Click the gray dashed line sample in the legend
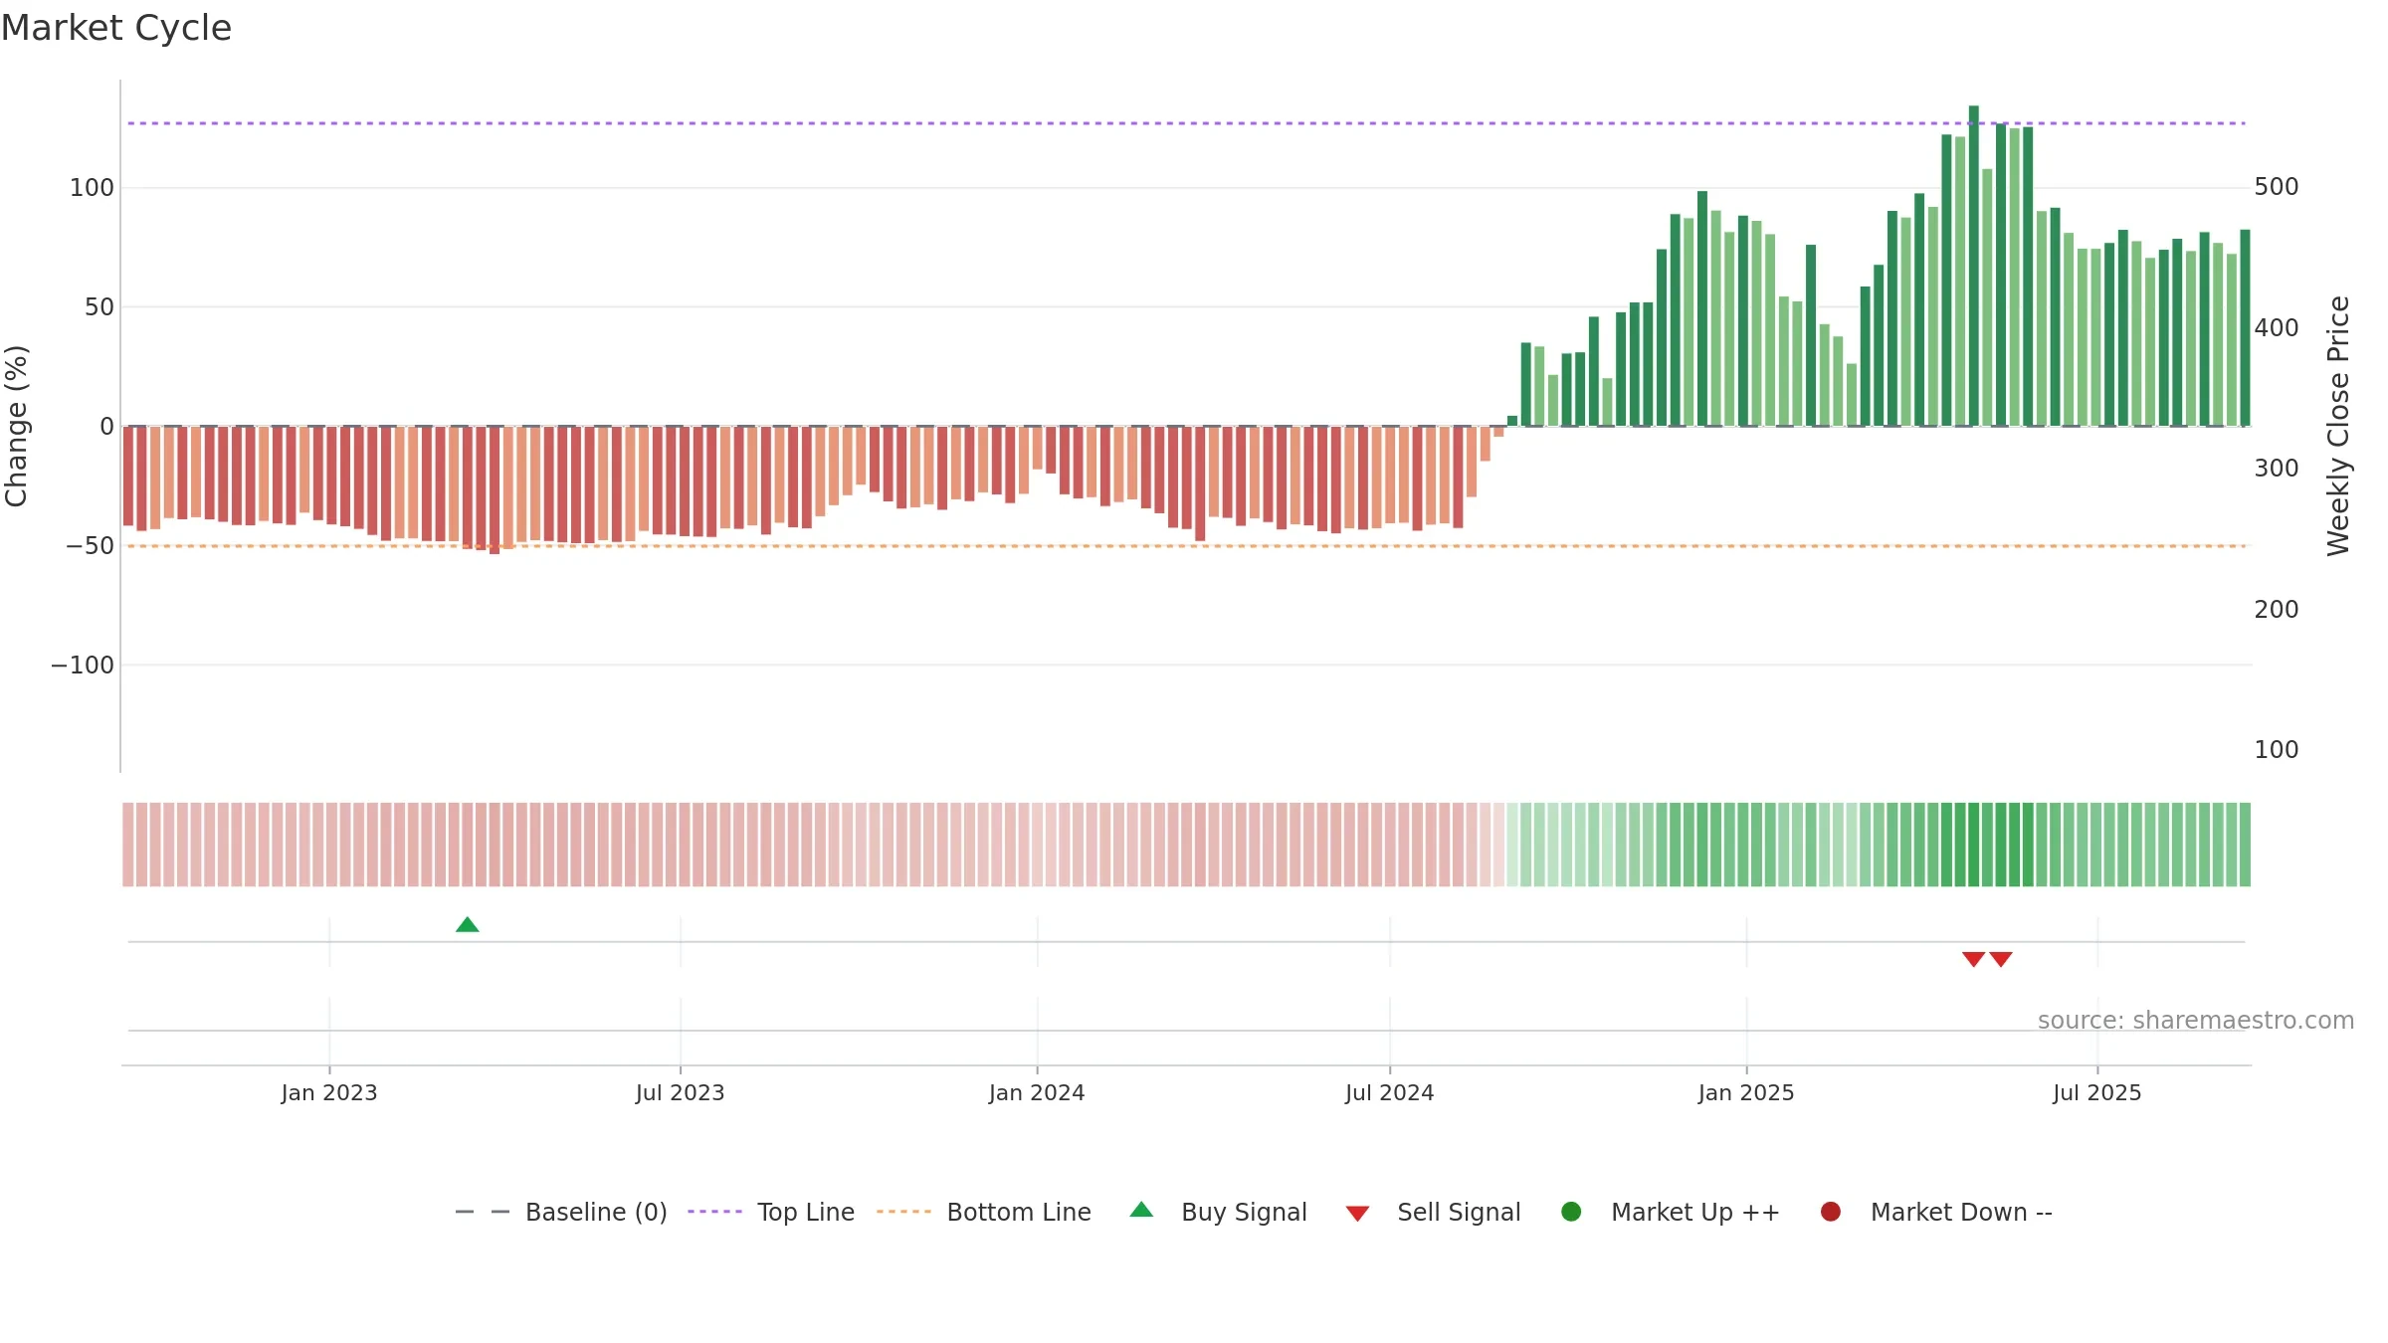Viewport: 2388px width, 1343px height. tap(483, 1212)
